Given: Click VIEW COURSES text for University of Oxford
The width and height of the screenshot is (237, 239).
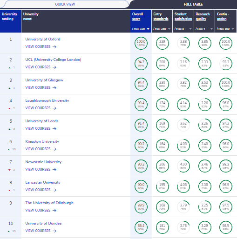Looking at the screenshot, I should tap(38, 46).
